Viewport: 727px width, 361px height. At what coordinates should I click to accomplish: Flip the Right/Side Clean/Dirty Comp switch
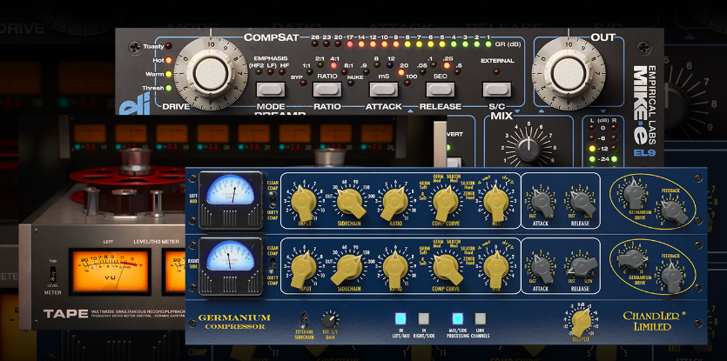(x=272, y=264)
